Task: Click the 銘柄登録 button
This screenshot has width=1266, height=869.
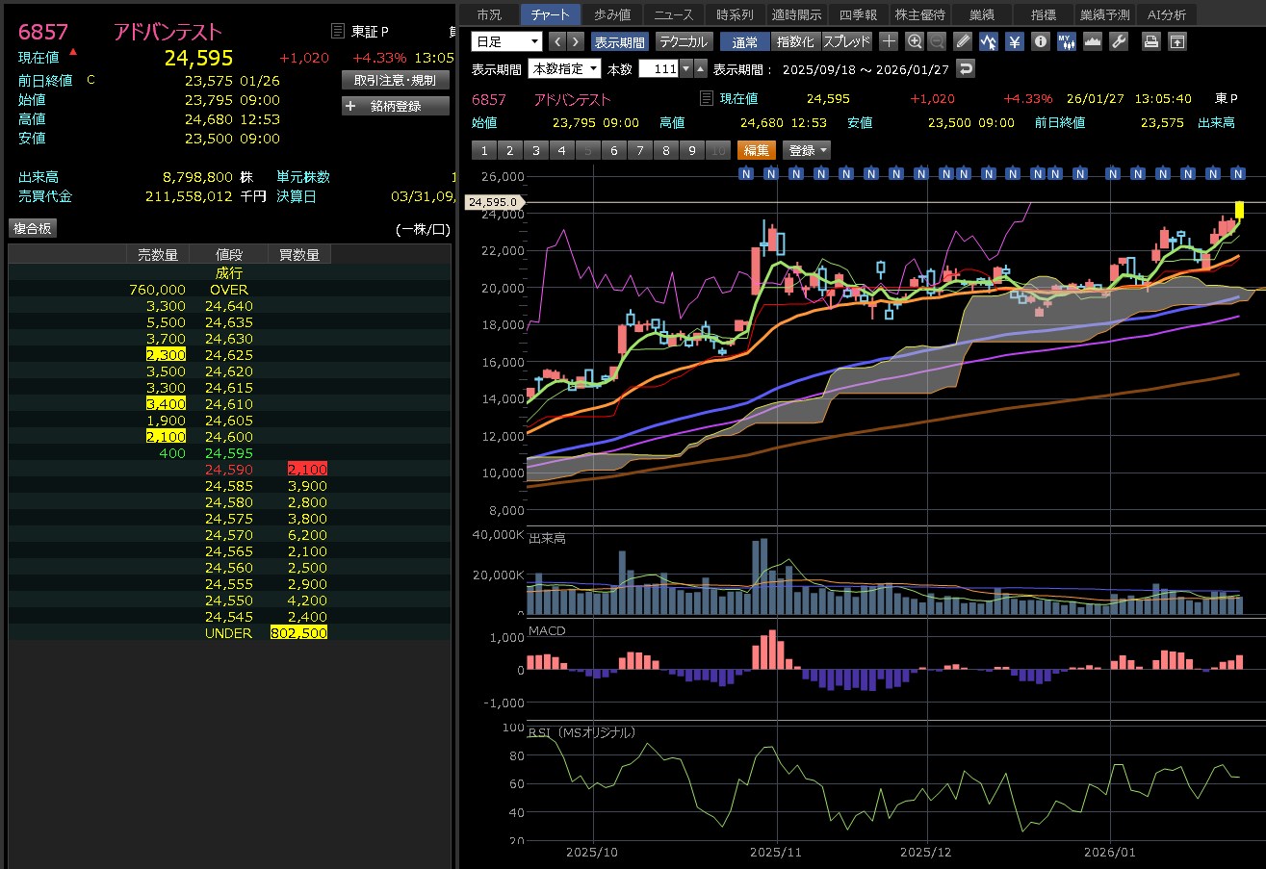Action: point(396,106)
